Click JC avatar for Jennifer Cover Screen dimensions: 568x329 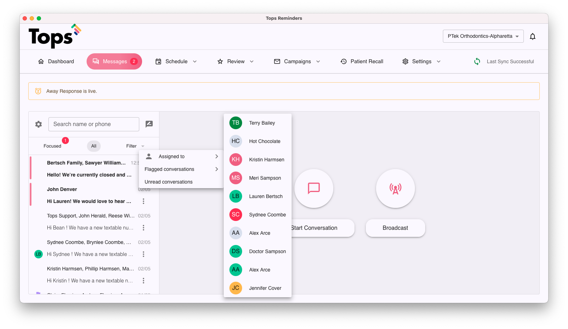[236, 288]
